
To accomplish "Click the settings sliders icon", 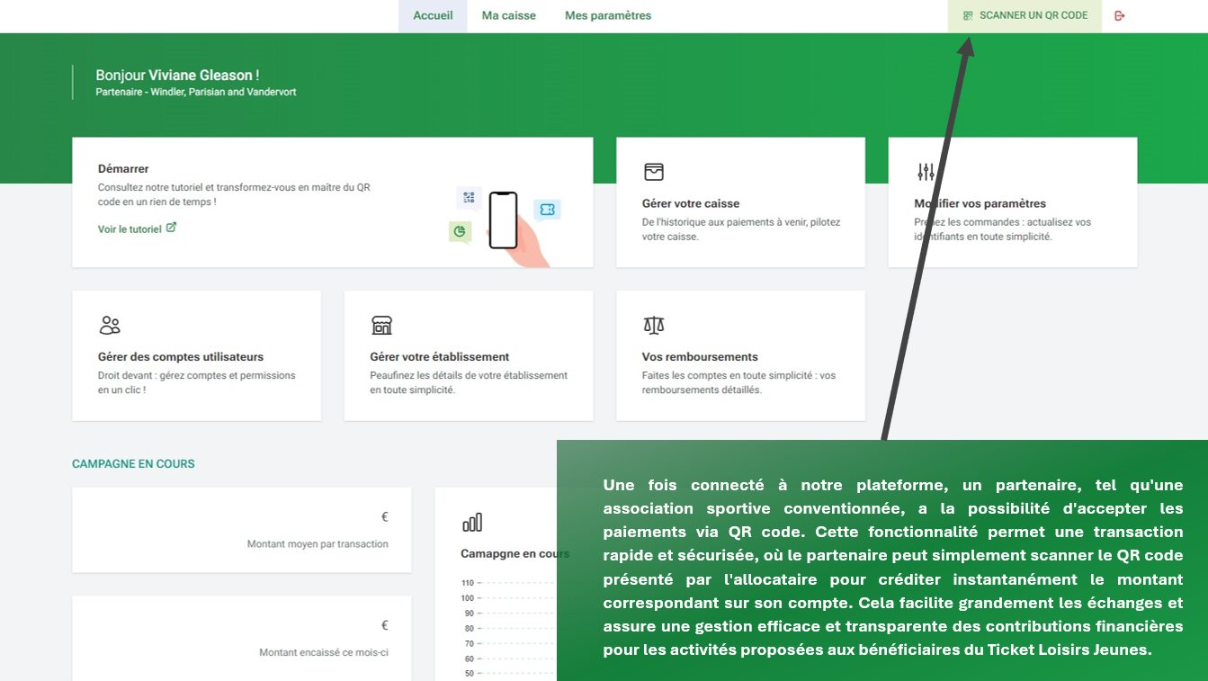I will pos(926,172).
